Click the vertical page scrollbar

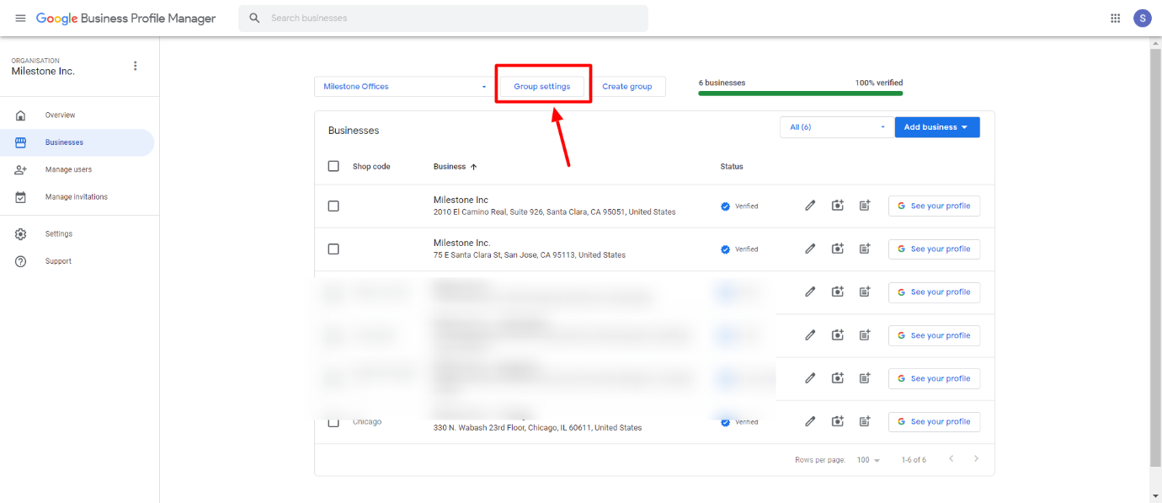1155,257
